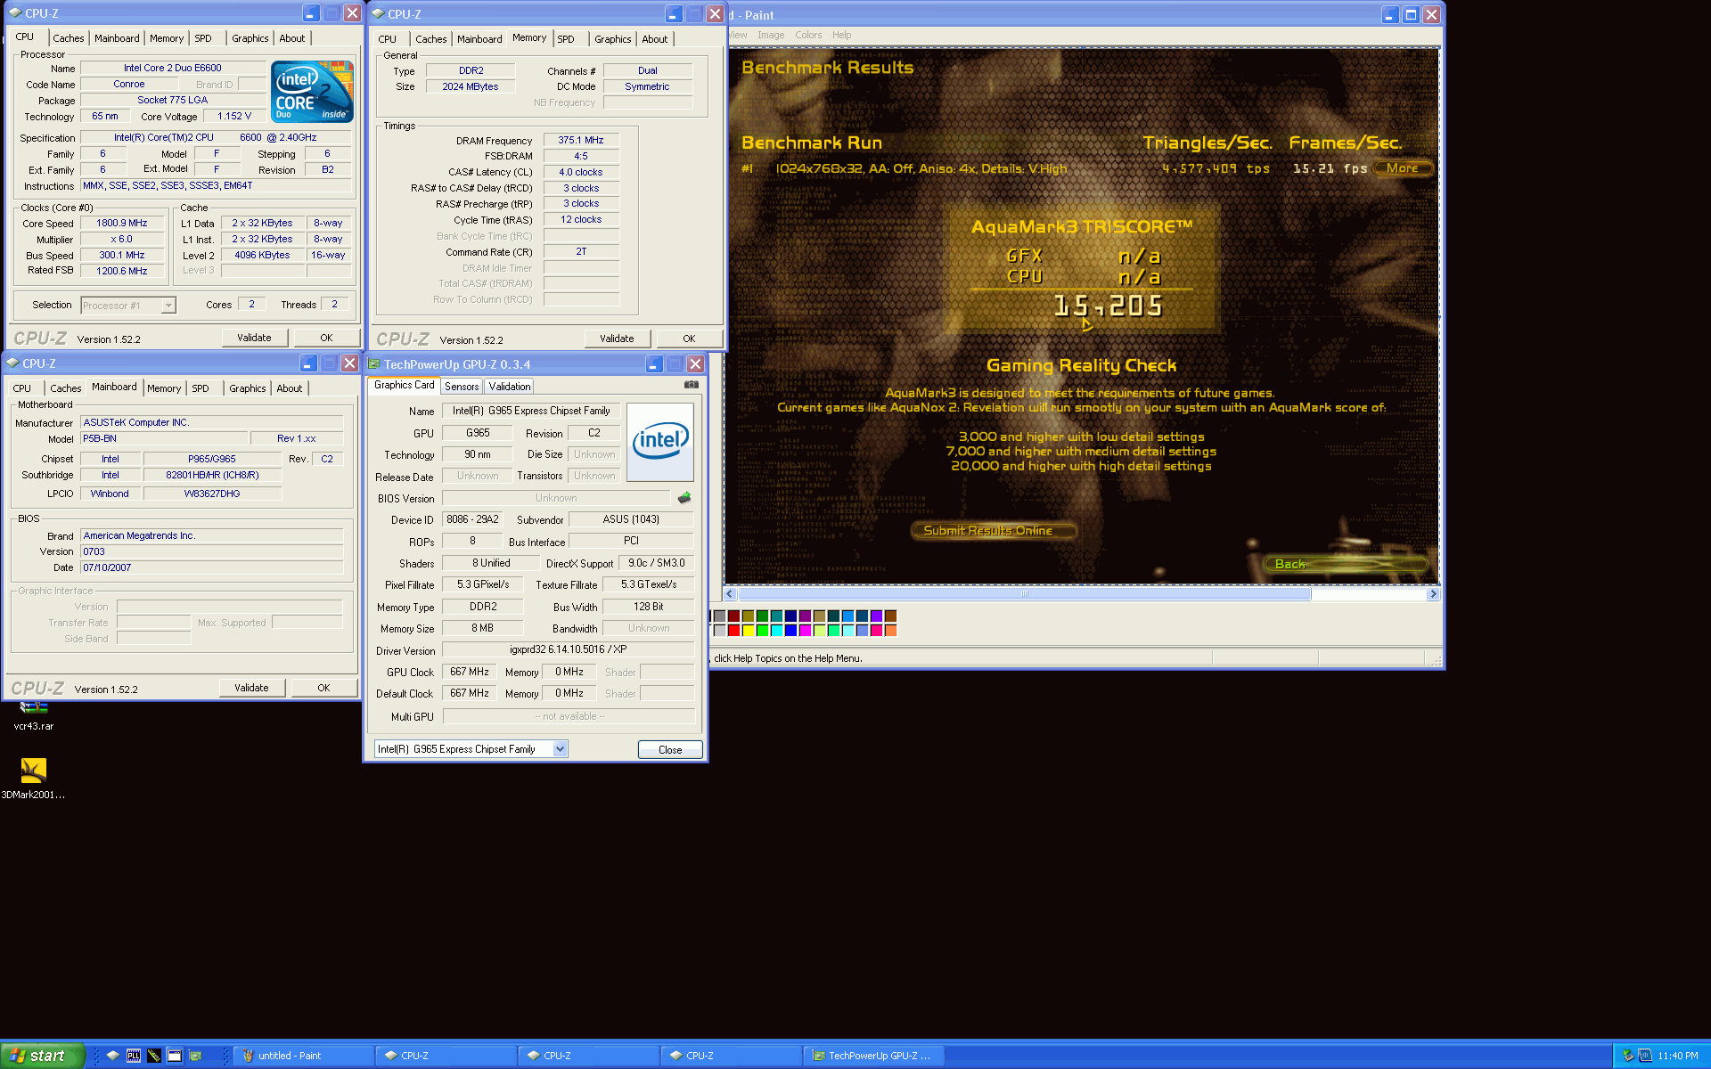1711x1069 pixels.
Task: Click the taskbar clock showing 11:40 PM
Action: tap(1678, 1056)
